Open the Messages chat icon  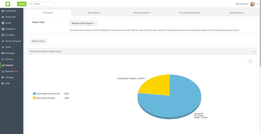point(3,53)
